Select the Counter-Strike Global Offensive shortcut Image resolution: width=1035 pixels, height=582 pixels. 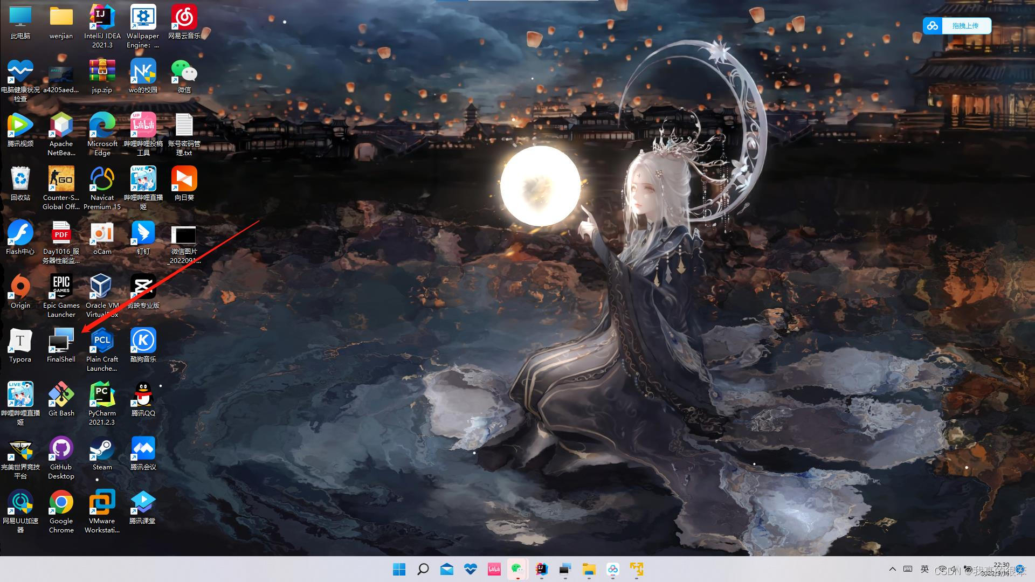pos(61,189)
